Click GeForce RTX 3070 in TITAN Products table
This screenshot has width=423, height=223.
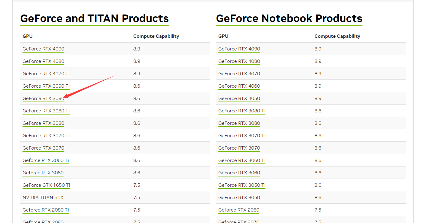coord(43,148)
